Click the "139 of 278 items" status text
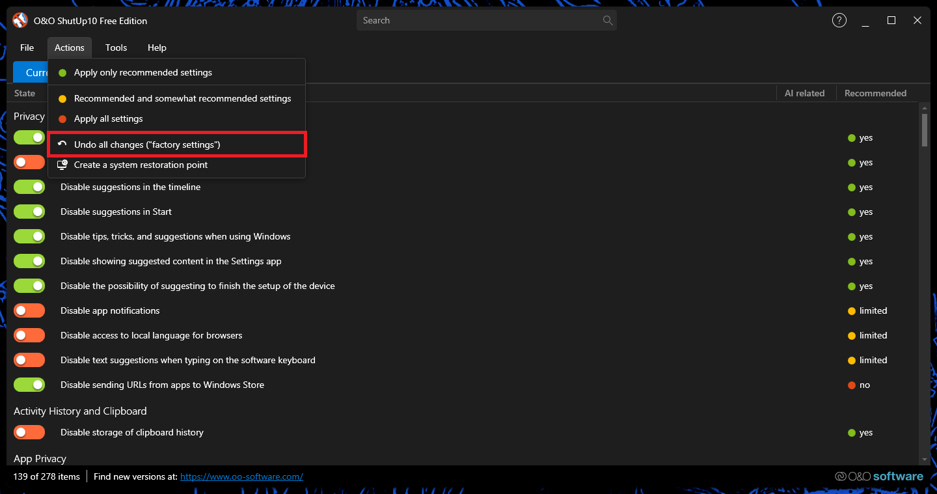 pos(46,476)
